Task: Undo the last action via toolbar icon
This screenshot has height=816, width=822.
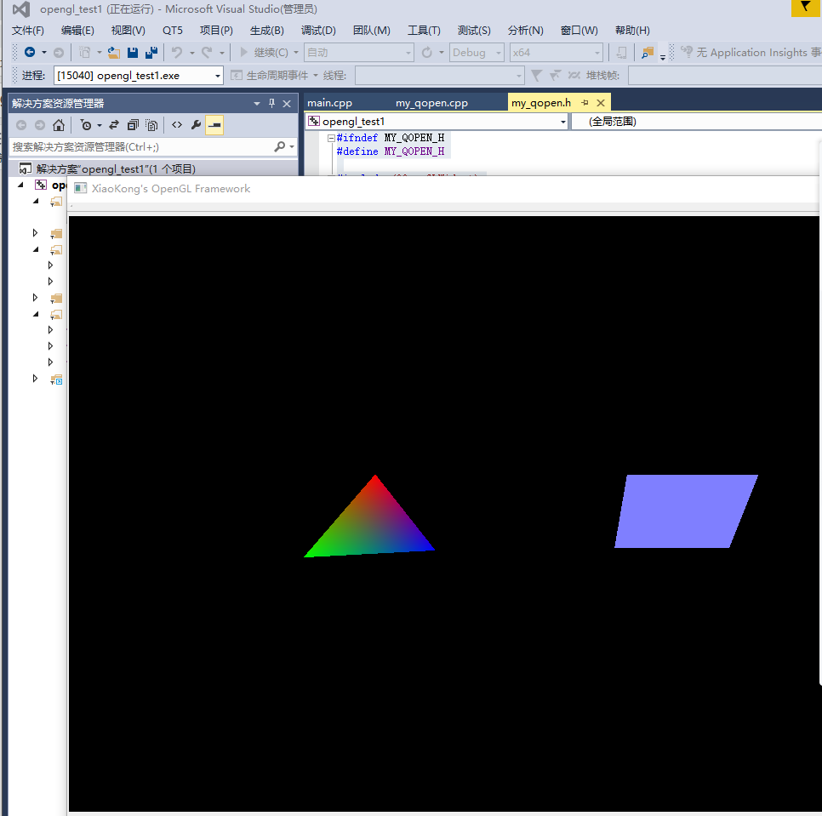Action: [x=177, y=53]
